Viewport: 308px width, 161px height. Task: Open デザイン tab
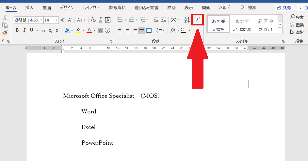point(67,7)
